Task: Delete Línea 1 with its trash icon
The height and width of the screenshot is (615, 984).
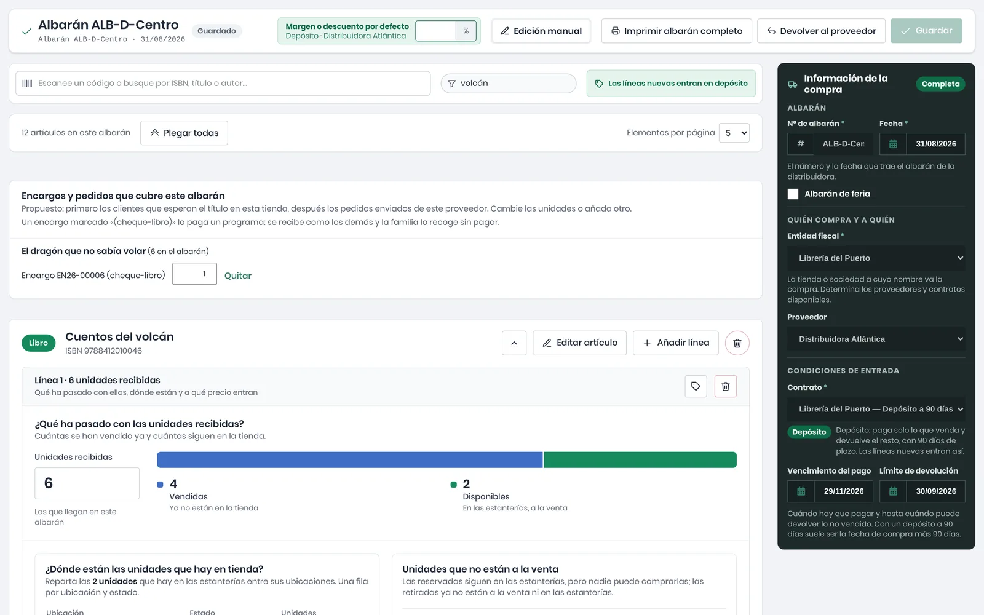Action: tap(726, 386)
